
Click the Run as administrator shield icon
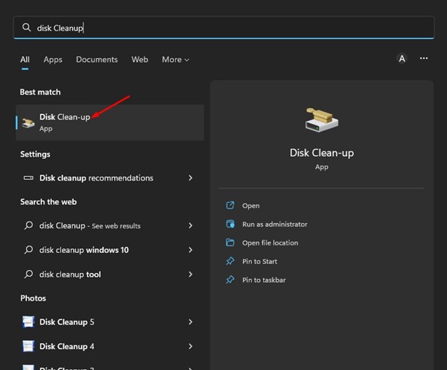(230, 224)
